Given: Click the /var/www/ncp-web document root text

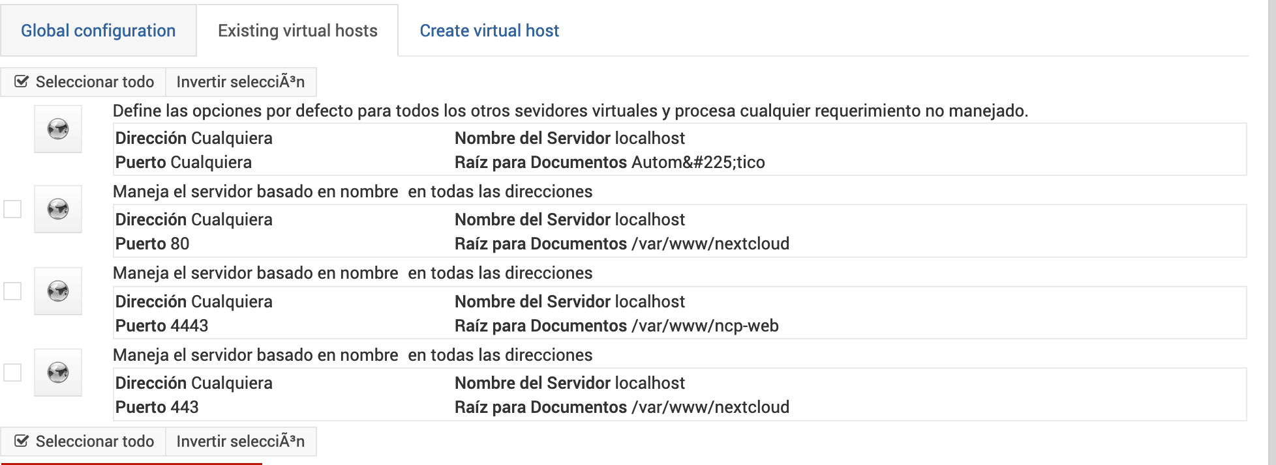Looking at the screenshot, I should 705,326.
